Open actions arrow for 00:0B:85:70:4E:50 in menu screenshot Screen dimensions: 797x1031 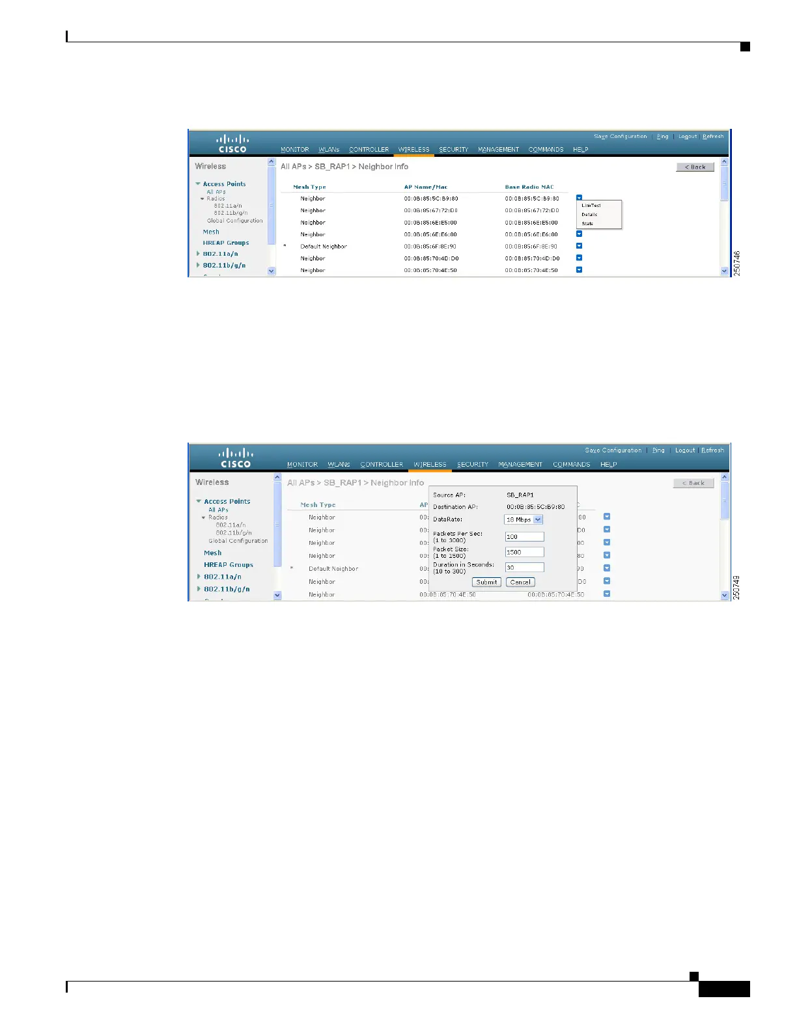(x=579, y=269)
